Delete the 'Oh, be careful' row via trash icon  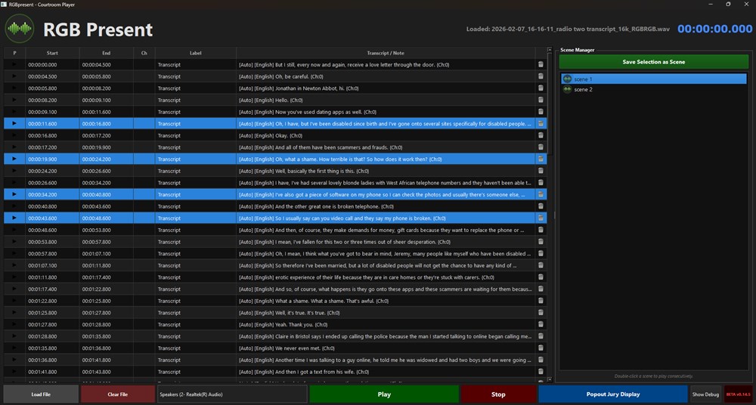[541, 76]
